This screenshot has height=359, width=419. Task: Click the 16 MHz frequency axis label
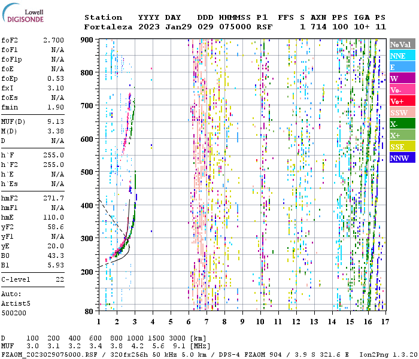pyautogui.click(x=368, y=322)
